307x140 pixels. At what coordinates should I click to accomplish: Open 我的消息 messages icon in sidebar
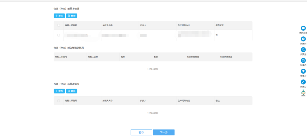coord(303,28)
